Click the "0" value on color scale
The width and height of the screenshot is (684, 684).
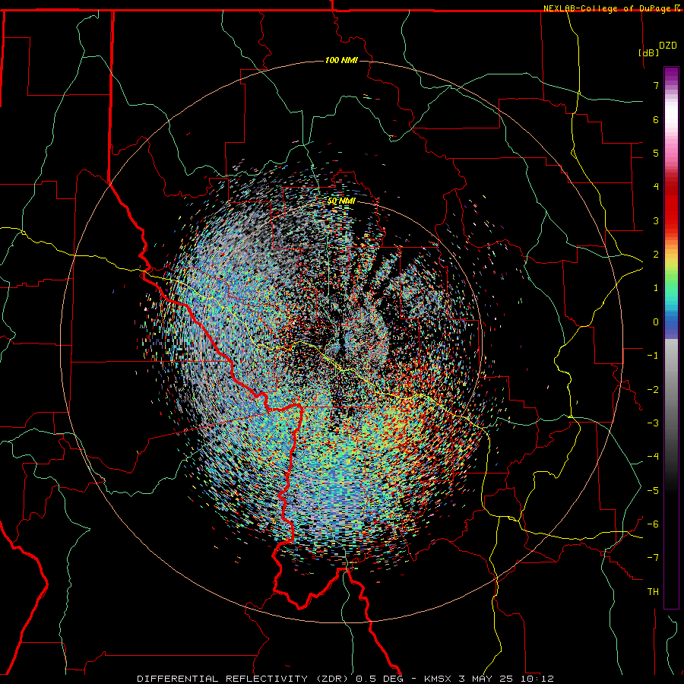tap(656, 322)
